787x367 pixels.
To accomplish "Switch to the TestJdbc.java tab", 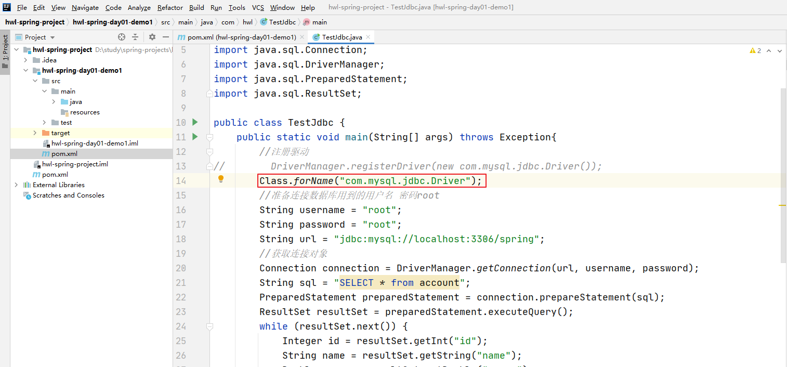I will [342, 37].
